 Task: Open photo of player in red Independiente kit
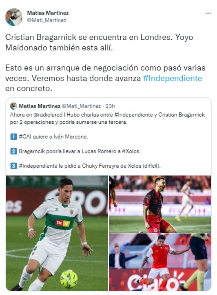click(x=160, y=262)
